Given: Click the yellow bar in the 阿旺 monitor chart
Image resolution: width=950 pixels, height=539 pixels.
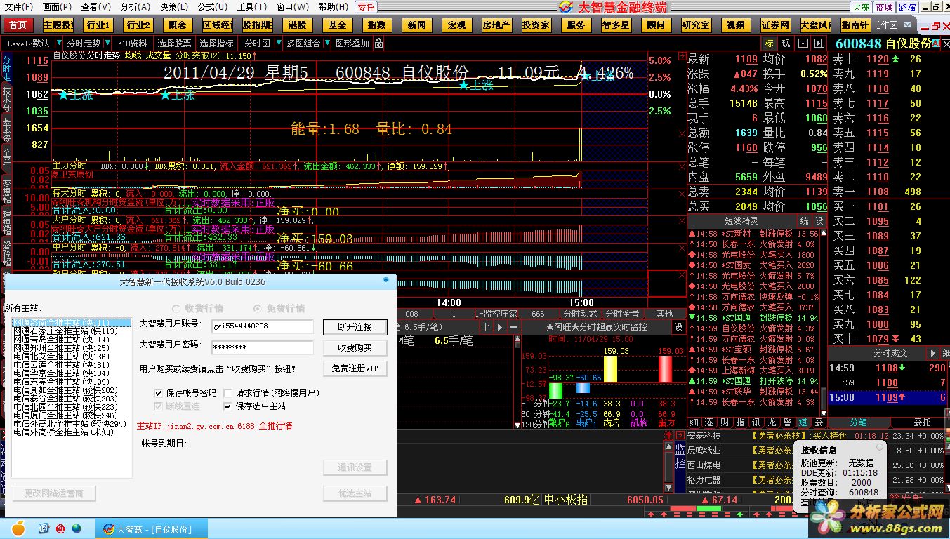Looking at the screenshot, I should (x=611, y=369).
